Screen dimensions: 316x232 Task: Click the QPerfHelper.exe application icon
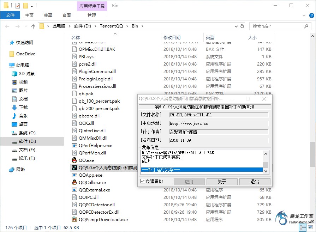coord(74,145)
